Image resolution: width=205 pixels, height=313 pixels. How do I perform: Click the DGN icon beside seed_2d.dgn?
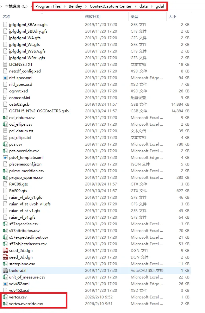[x=5, y=251]
